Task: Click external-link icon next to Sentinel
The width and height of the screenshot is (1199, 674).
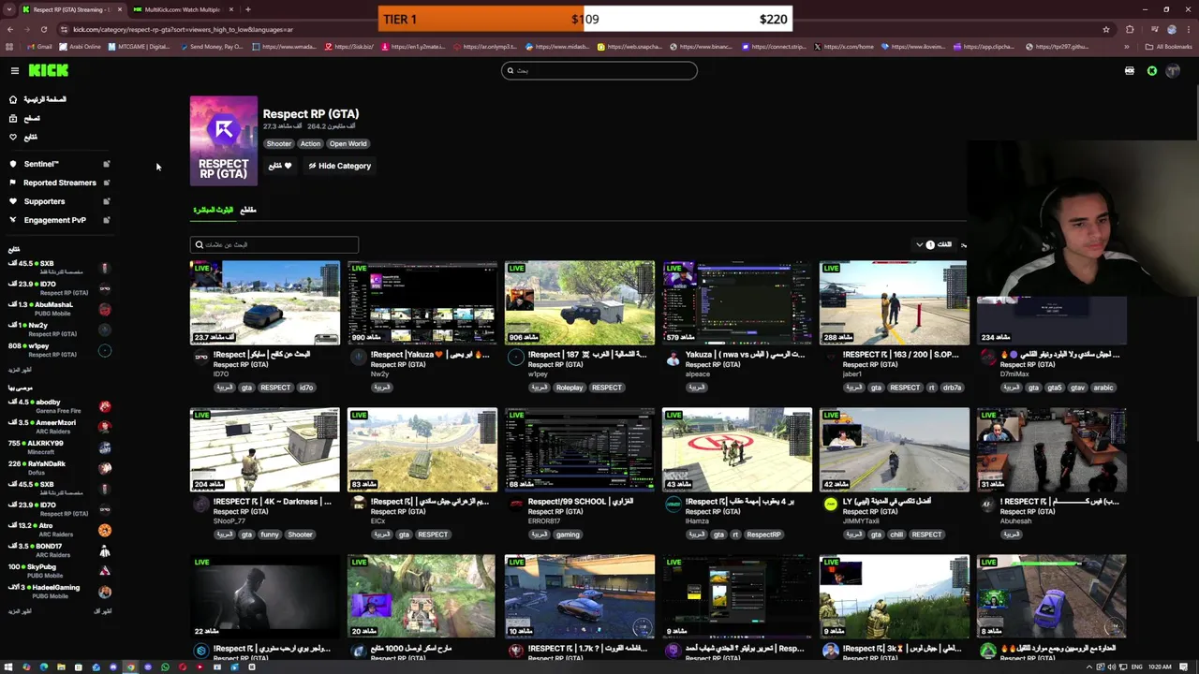Action: (106, 164)
